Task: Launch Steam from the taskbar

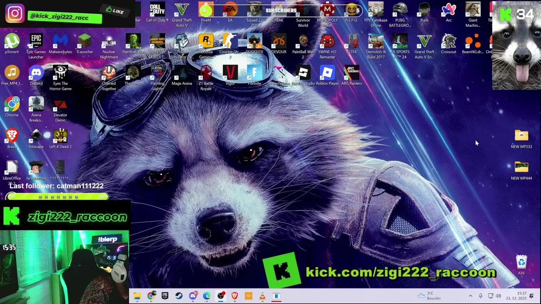Action: tap(179, 296)
